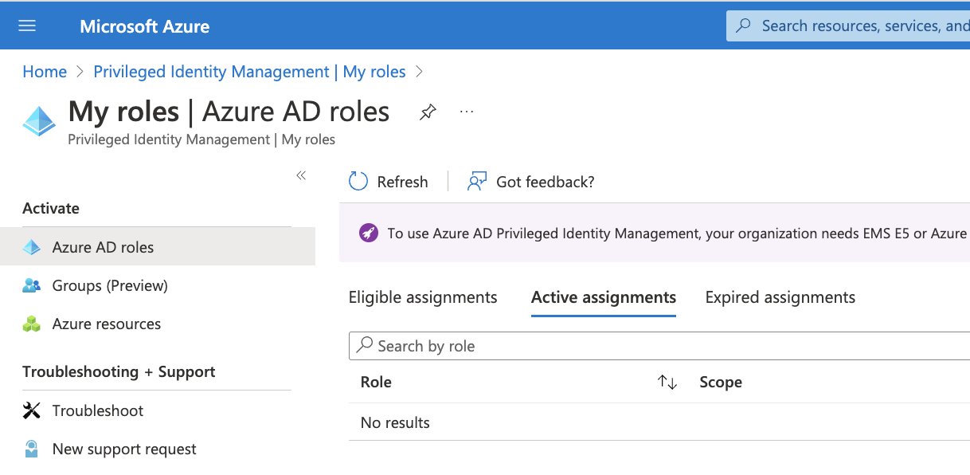Click the Microsoft Azure brand title

click(145, 26)
